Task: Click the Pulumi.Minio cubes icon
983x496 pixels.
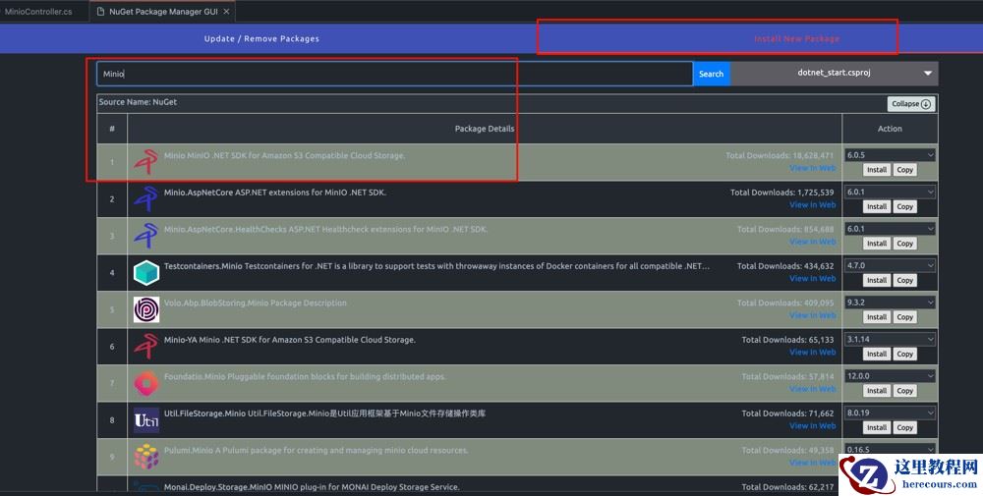Action: pos(146,457)
